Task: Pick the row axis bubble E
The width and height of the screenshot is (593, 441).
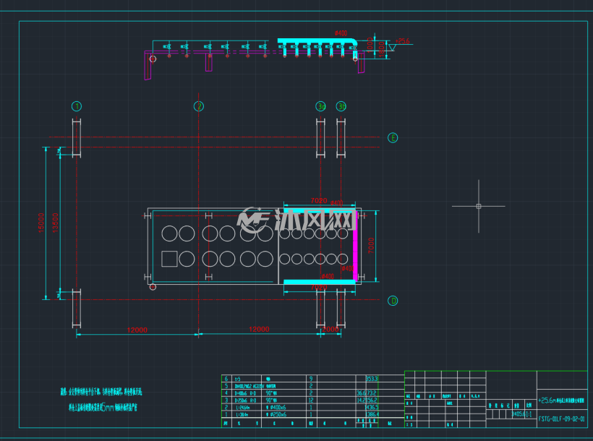Action: (393, 137)
